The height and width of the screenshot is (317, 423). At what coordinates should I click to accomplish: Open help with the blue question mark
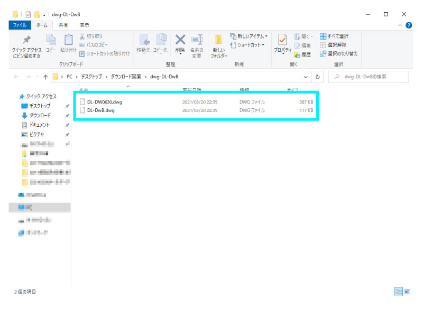pyautogui.click(x=409, y=25)
